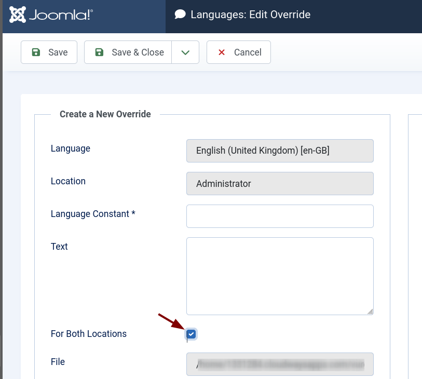Click the File label

point(58,362)
